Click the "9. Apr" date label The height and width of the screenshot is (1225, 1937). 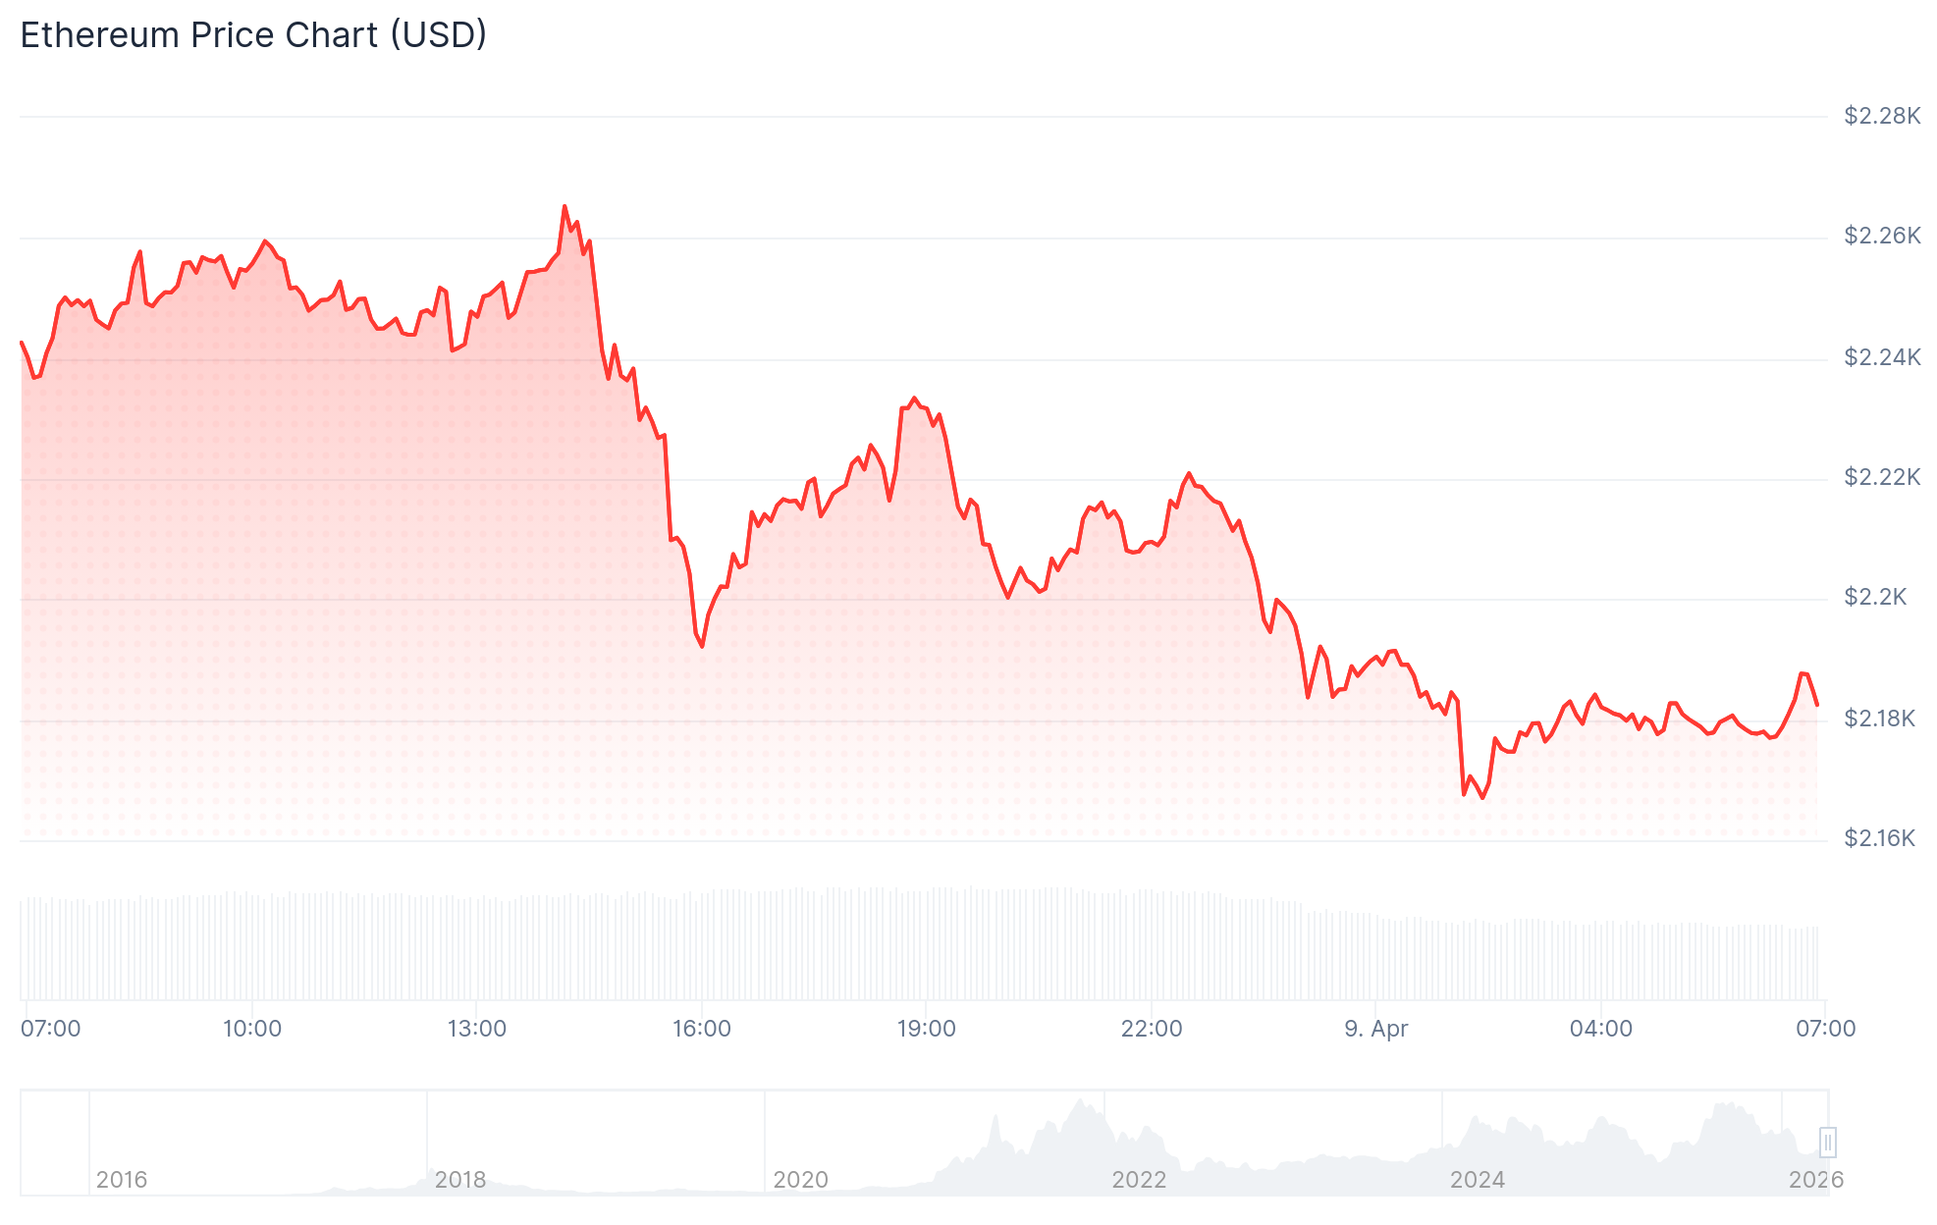coord(1375,1029)
